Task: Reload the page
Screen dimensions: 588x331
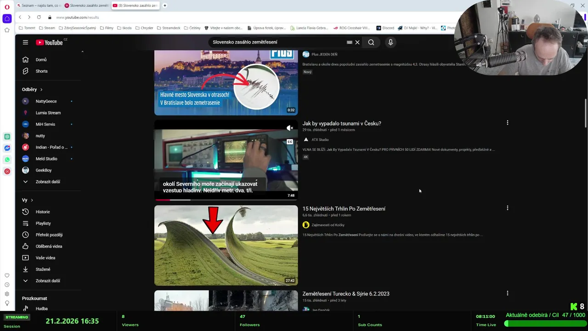Action: point(39,17)
